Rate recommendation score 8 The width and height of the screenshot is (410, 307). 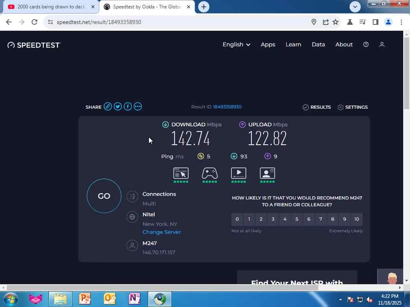(x=333, y=219)
